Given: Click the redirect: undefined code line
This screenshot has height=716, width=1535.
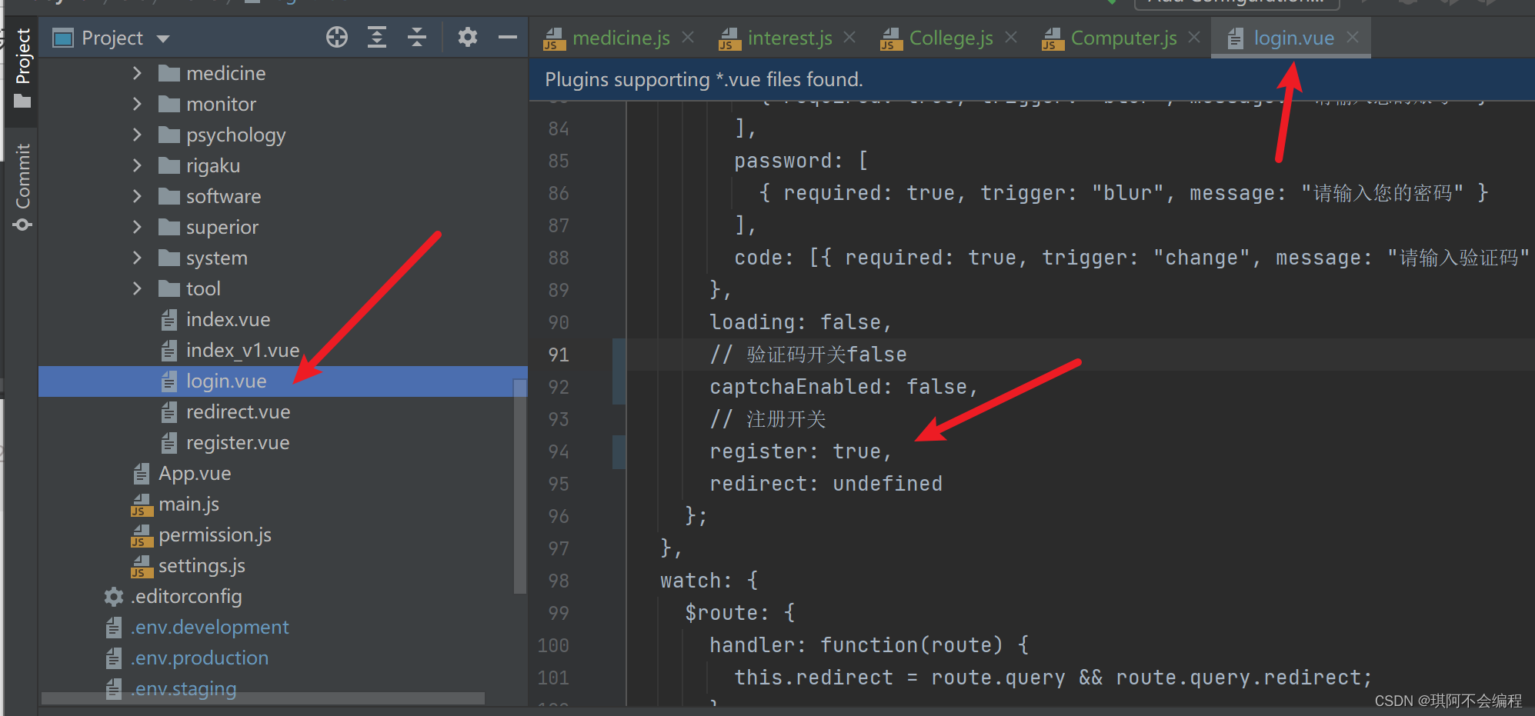Looking at the screenshot, I should 826,484.
